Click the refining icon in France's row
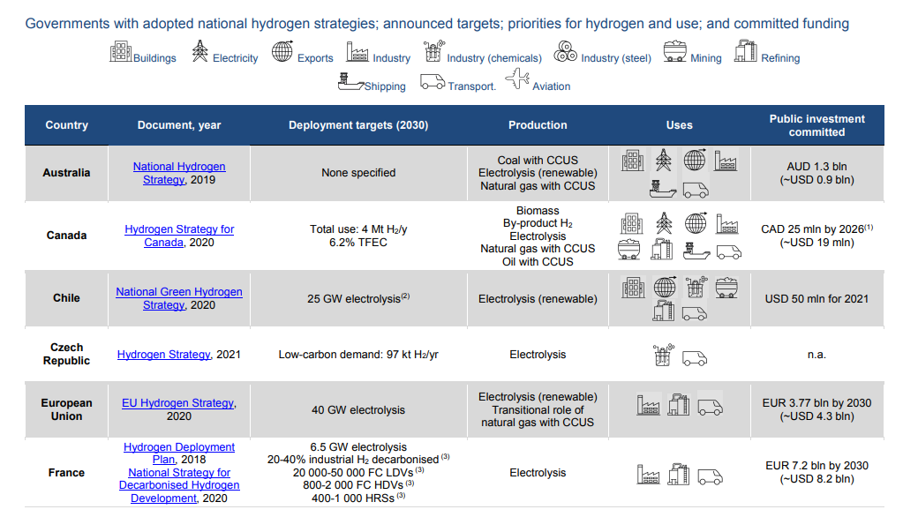The image size is (903, 532). pyautogui.click(x=679, y=474)
